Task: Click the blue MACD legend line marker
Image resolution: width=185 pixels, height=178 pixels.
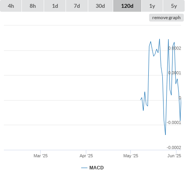Action: coord(84,168)
